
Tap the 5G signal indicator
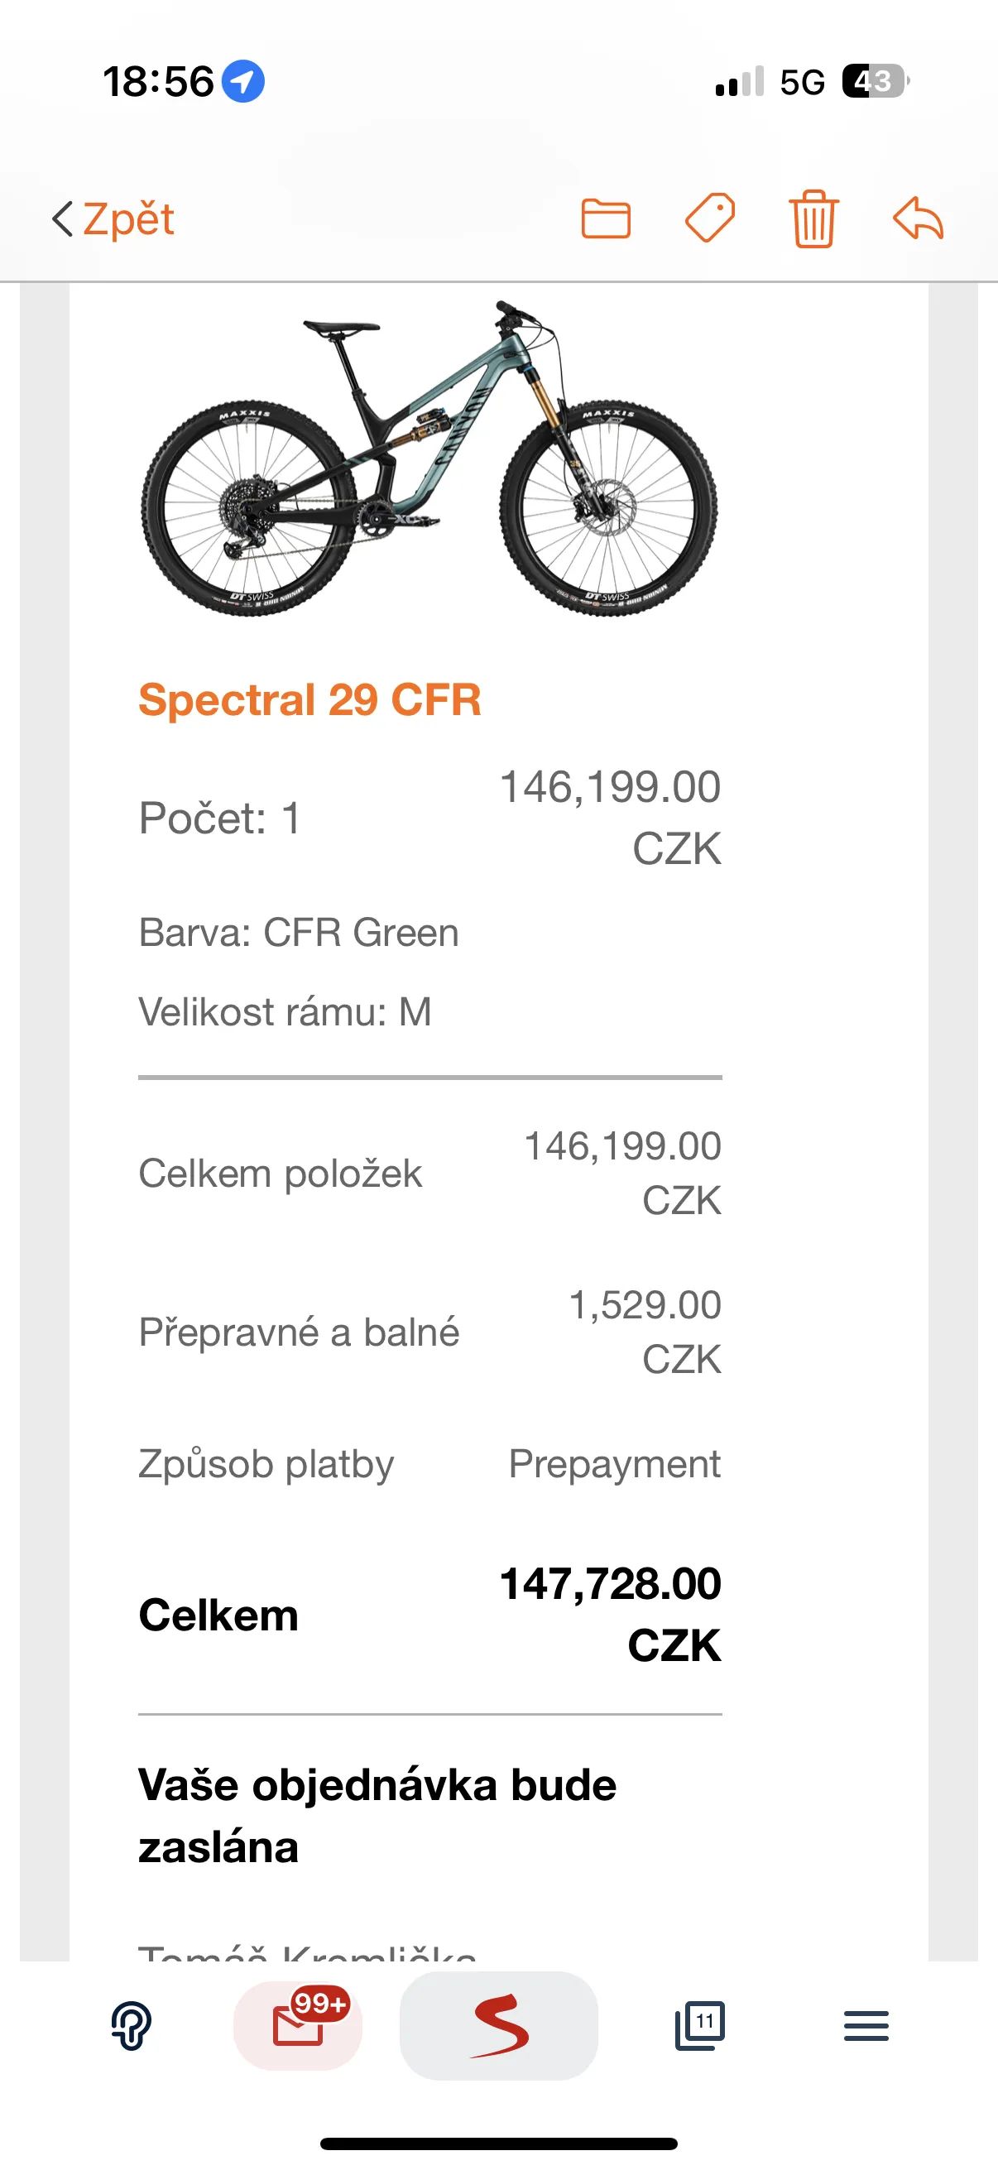(802, 83)
